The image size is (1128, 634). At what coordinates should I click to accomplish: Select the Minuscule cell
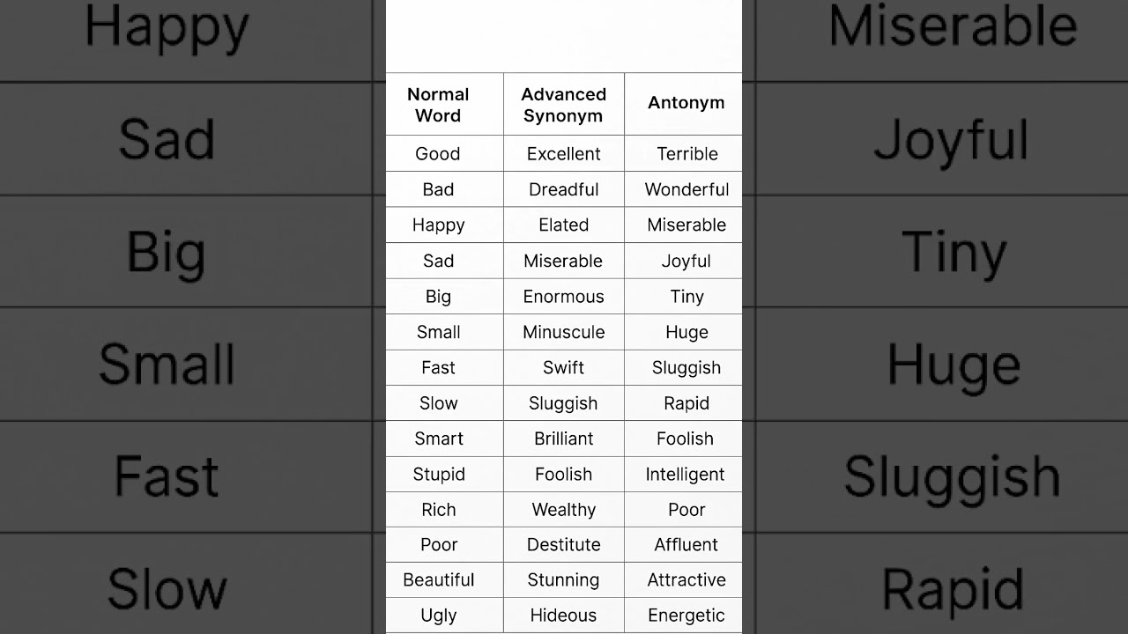[x=563, y=332]
